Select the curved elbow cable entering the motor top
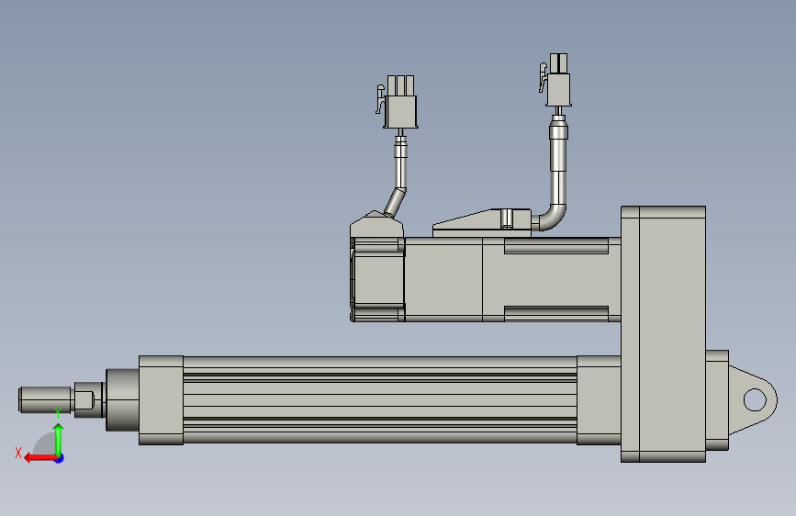The width and height of the screenshot is (796, 516). click(x=554, y=216)
